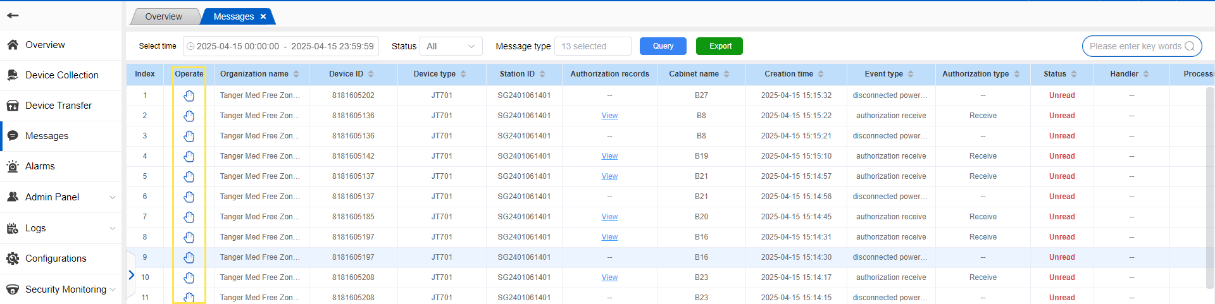Click the search magnifier icon in keyword box
1215x304 pixels.
1189,46
